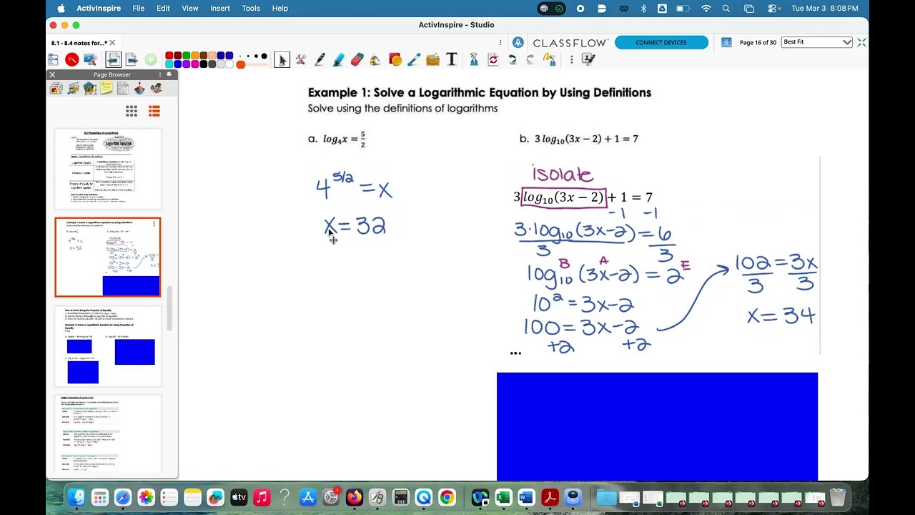Open toolbar overflow dots near the annotate board icon

[571, 60]
